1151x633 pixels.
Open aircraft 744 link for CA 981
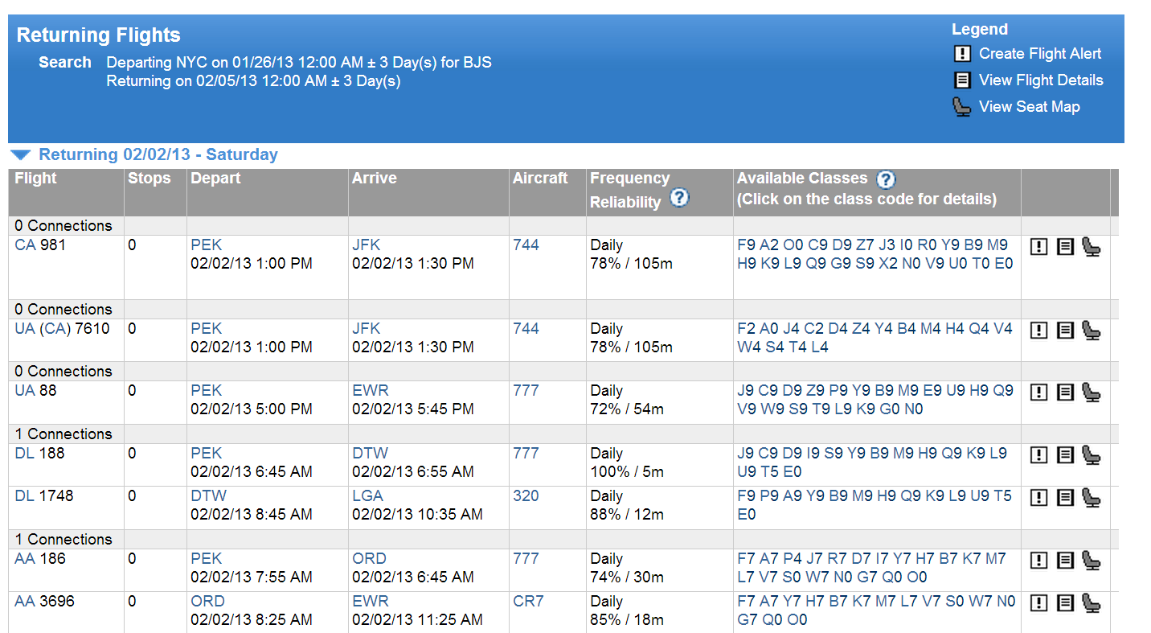point(526,245)
